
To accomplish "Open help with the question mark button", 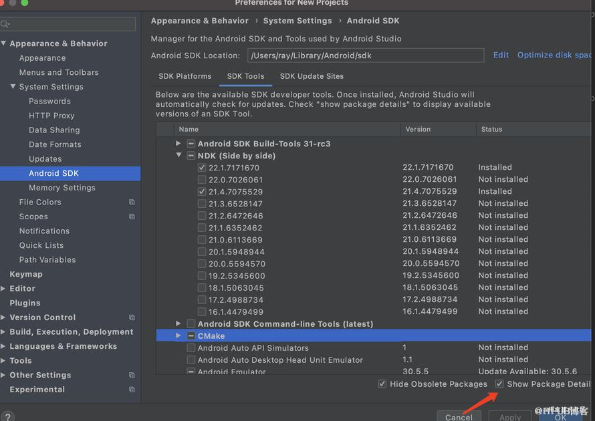I will [x=7, y=416].
